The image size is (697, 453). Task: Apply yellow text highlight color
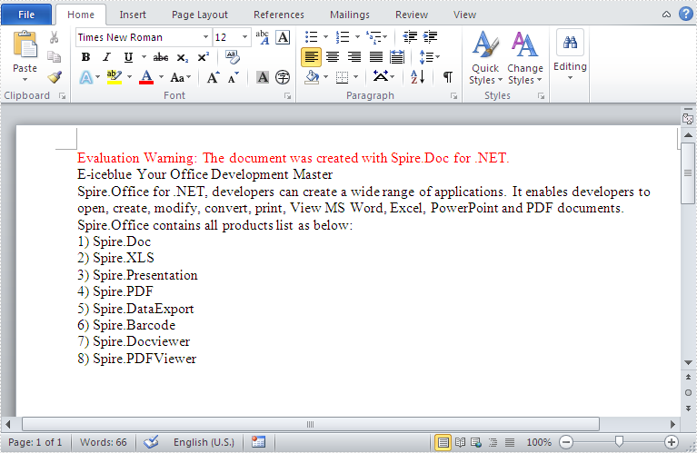point(115,77)
